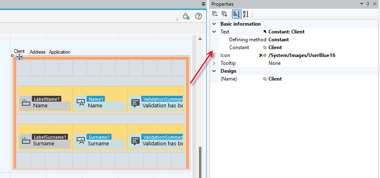Image resolution: width=380 pixels, height=178 pixels.
Task: Click the text box icon of Name1
Action: (81, 103)
